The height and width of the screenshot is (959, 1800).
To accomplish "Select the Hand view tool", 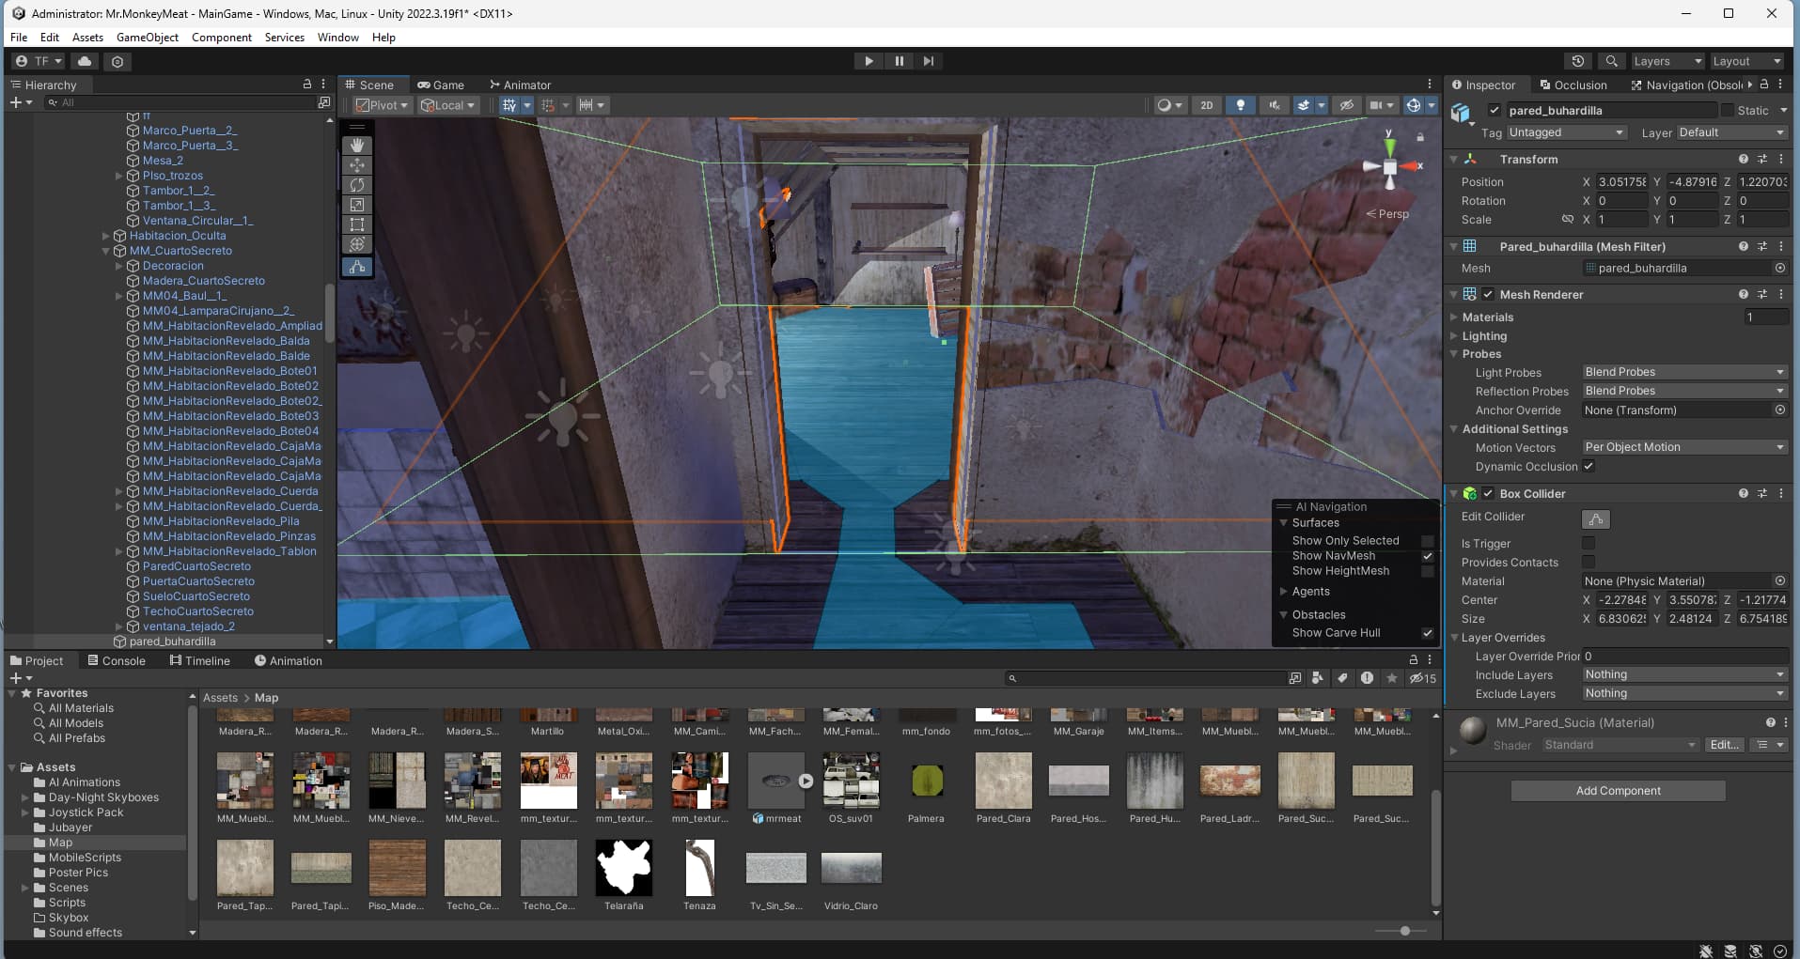I will [x=357, y=146].
